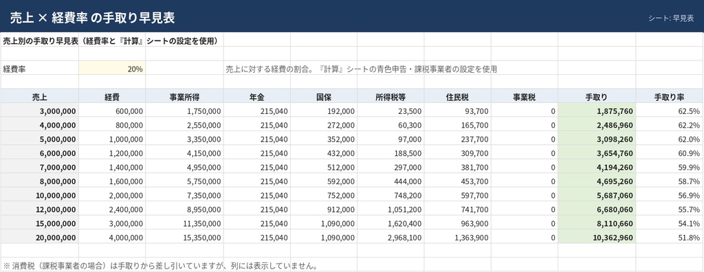Click the 住民税 cell 1,363,900
This screenshot has height=272, width=704.
(x=457, y=237)
